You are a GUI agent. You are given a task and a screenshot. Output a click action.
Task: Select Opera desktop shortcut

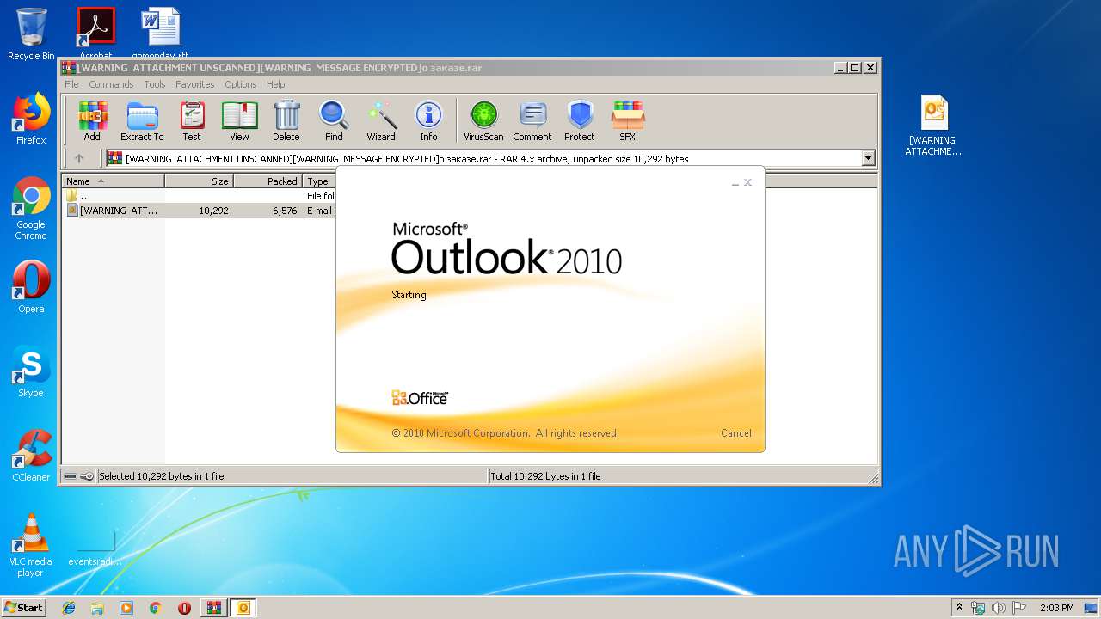[31, 287]
